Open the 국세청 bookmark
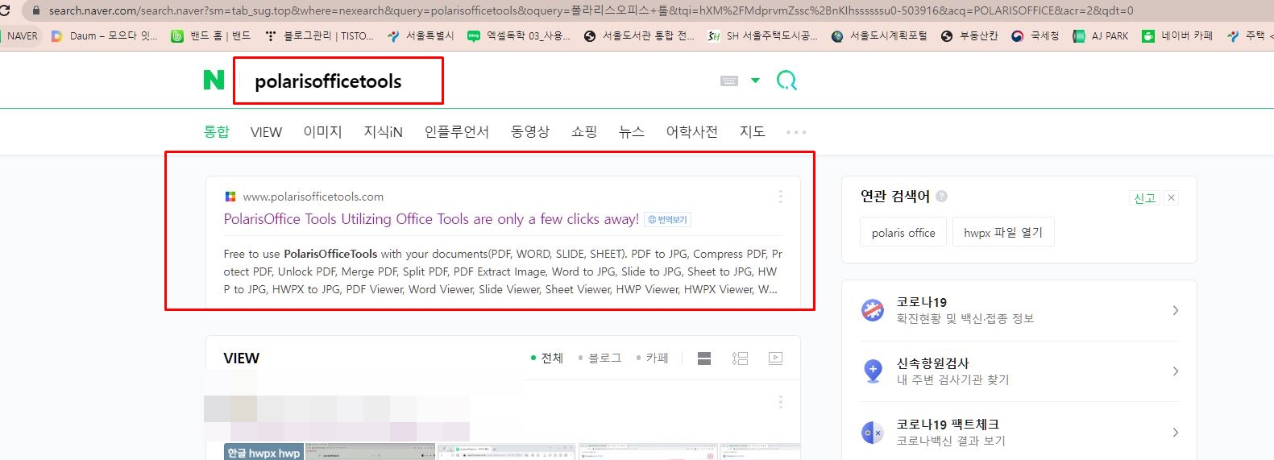This screenshot has height=460, width=1274. click(x=1035, y=36)
